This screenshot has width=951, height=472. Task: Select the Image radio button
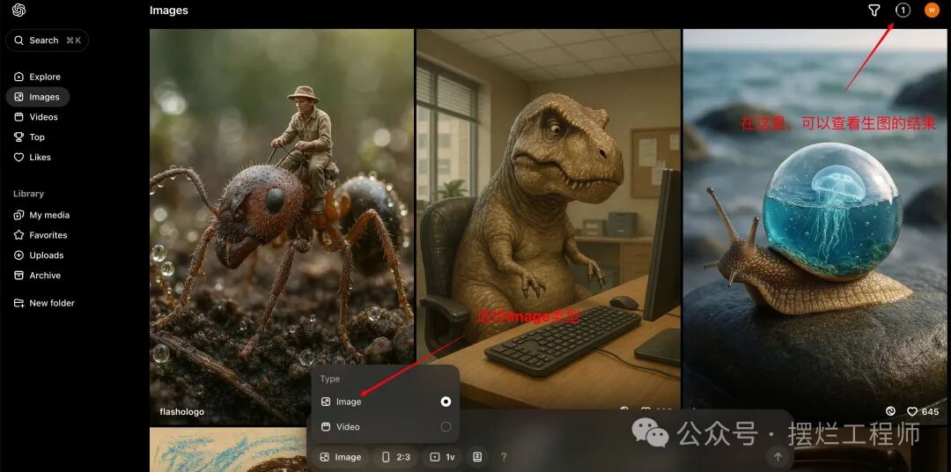[446, 402]
